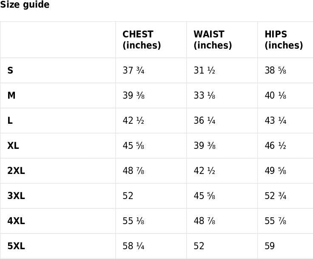This screenshot has width=313, height=259.
Task: Click the M size row label
Action: click(x=11, y=96)
